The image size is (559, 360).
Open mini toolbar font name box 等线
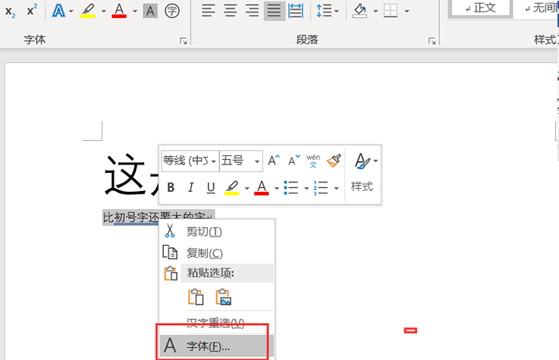point(190,161)
